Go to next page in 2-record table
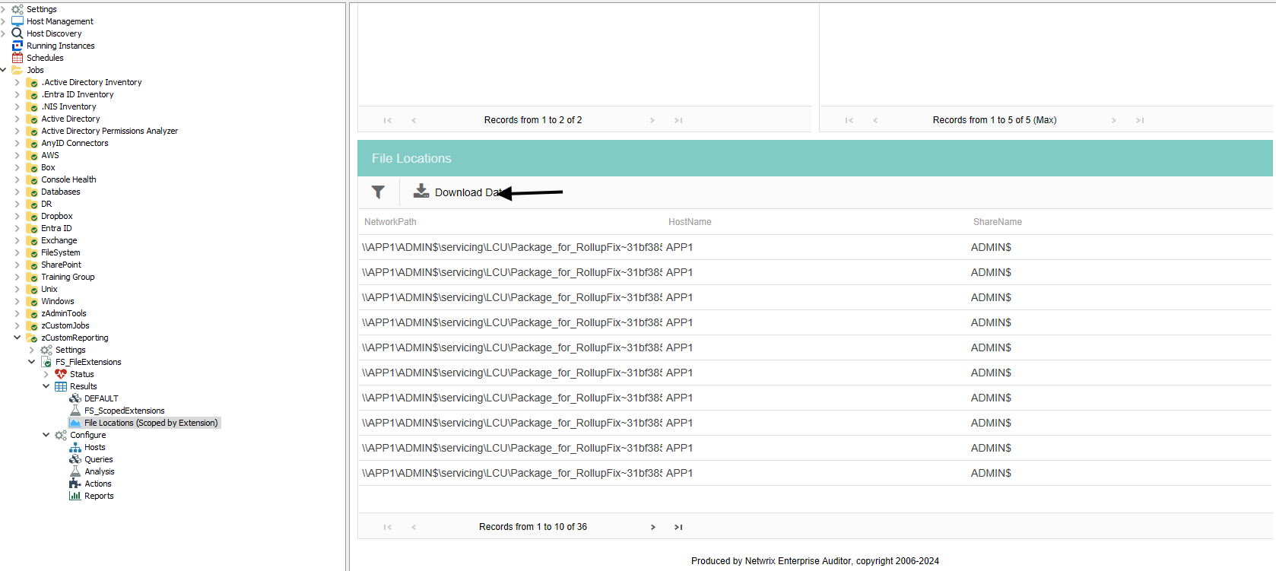 point(652,120)
